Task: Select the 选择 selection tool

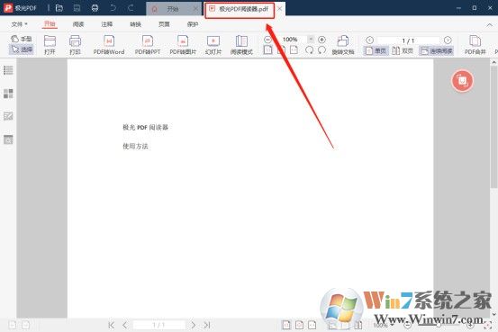Action: click(x=22, y=49)
